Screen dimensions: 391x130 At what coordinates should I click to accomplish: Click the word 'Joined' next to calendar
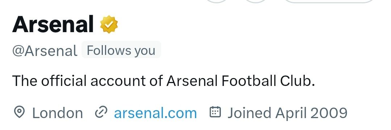249,113
